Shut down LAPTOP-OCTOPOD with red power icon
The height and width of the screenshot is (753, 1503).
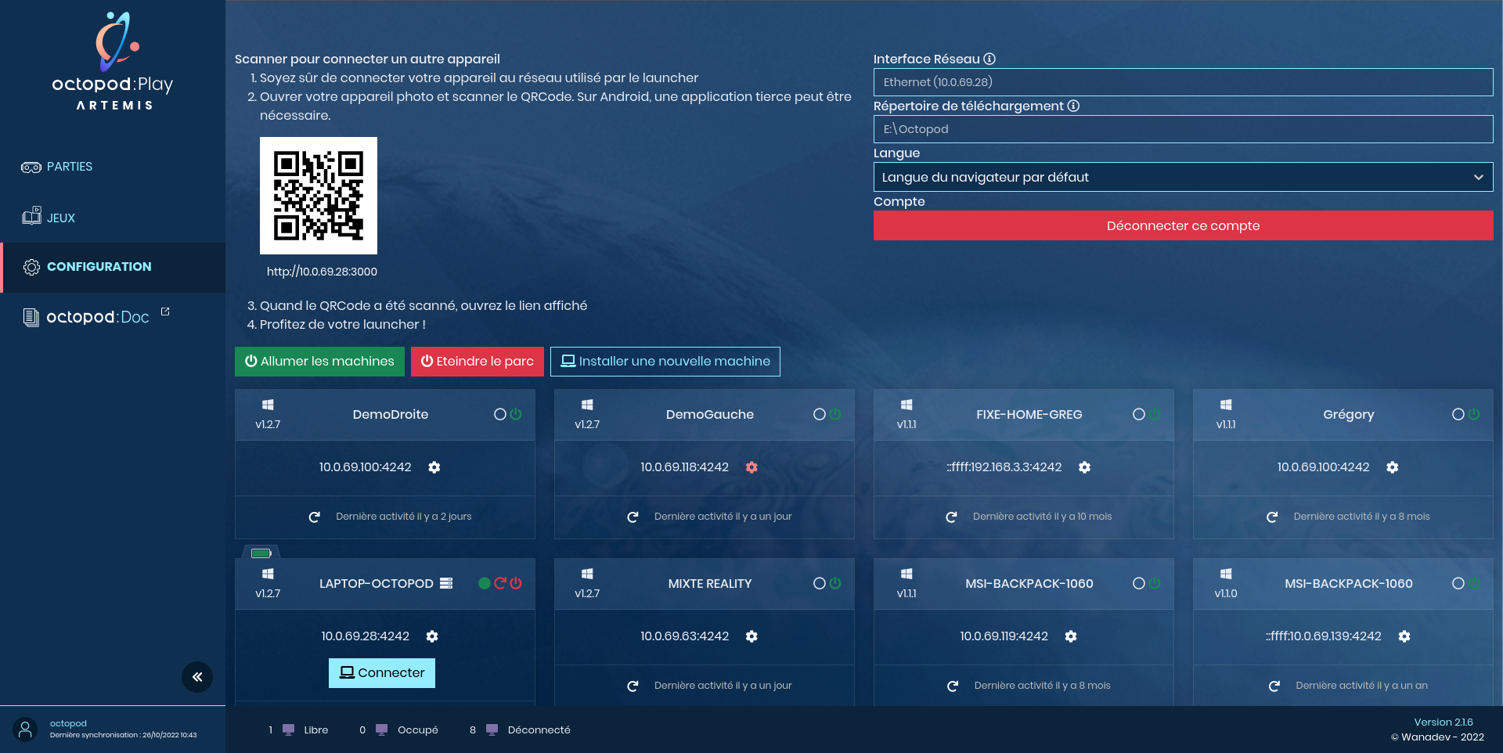[x=516, y=583]
